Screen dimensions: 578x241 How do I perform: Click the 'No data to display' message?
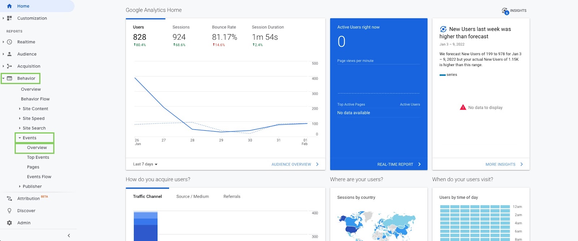485,108
